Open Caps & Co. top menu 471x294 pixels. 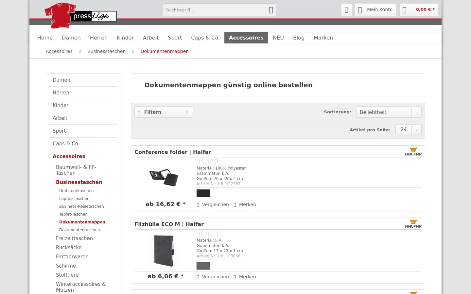point(205,38)
